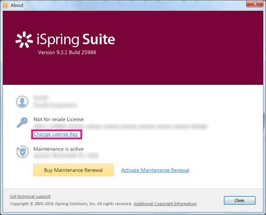Click the Buy Maintenance Renewal button

coord(73,170)
